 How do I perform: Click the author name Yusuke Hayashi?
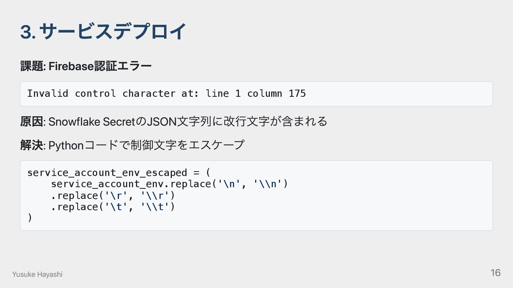coord(37,274)
